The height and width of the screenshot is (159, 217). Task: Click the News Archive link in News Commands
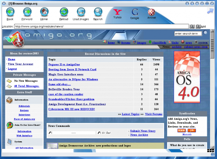139,135
